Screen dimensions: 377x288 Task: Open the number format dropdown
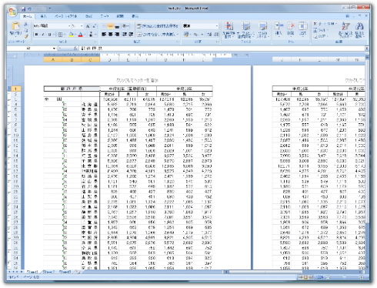[x=216, y=26]
